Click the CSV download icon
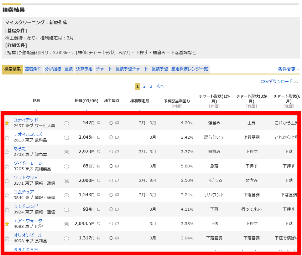Screen dimensions: 302x256 tap(296, 81)
